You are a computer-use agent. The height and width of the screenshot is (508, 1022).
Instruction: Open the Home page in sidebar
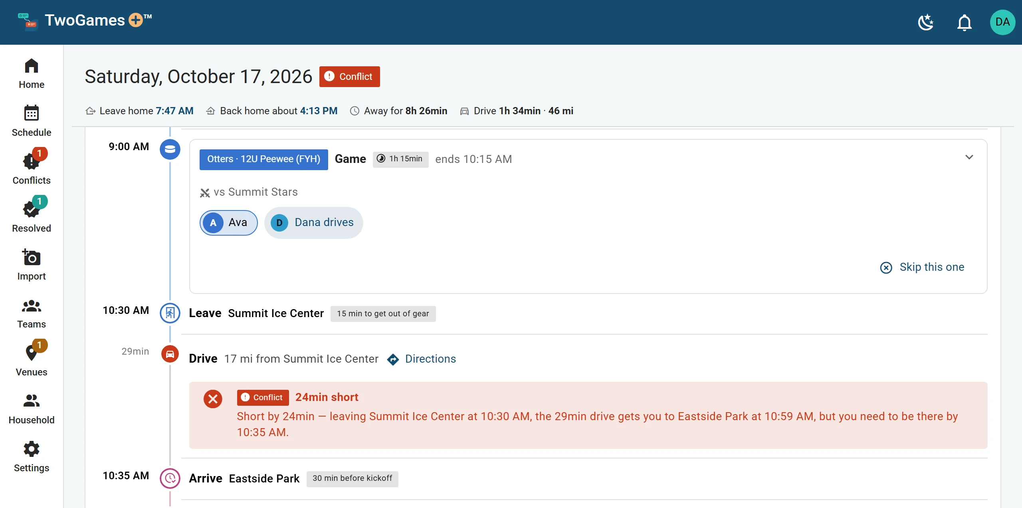(x=32, y=74)
